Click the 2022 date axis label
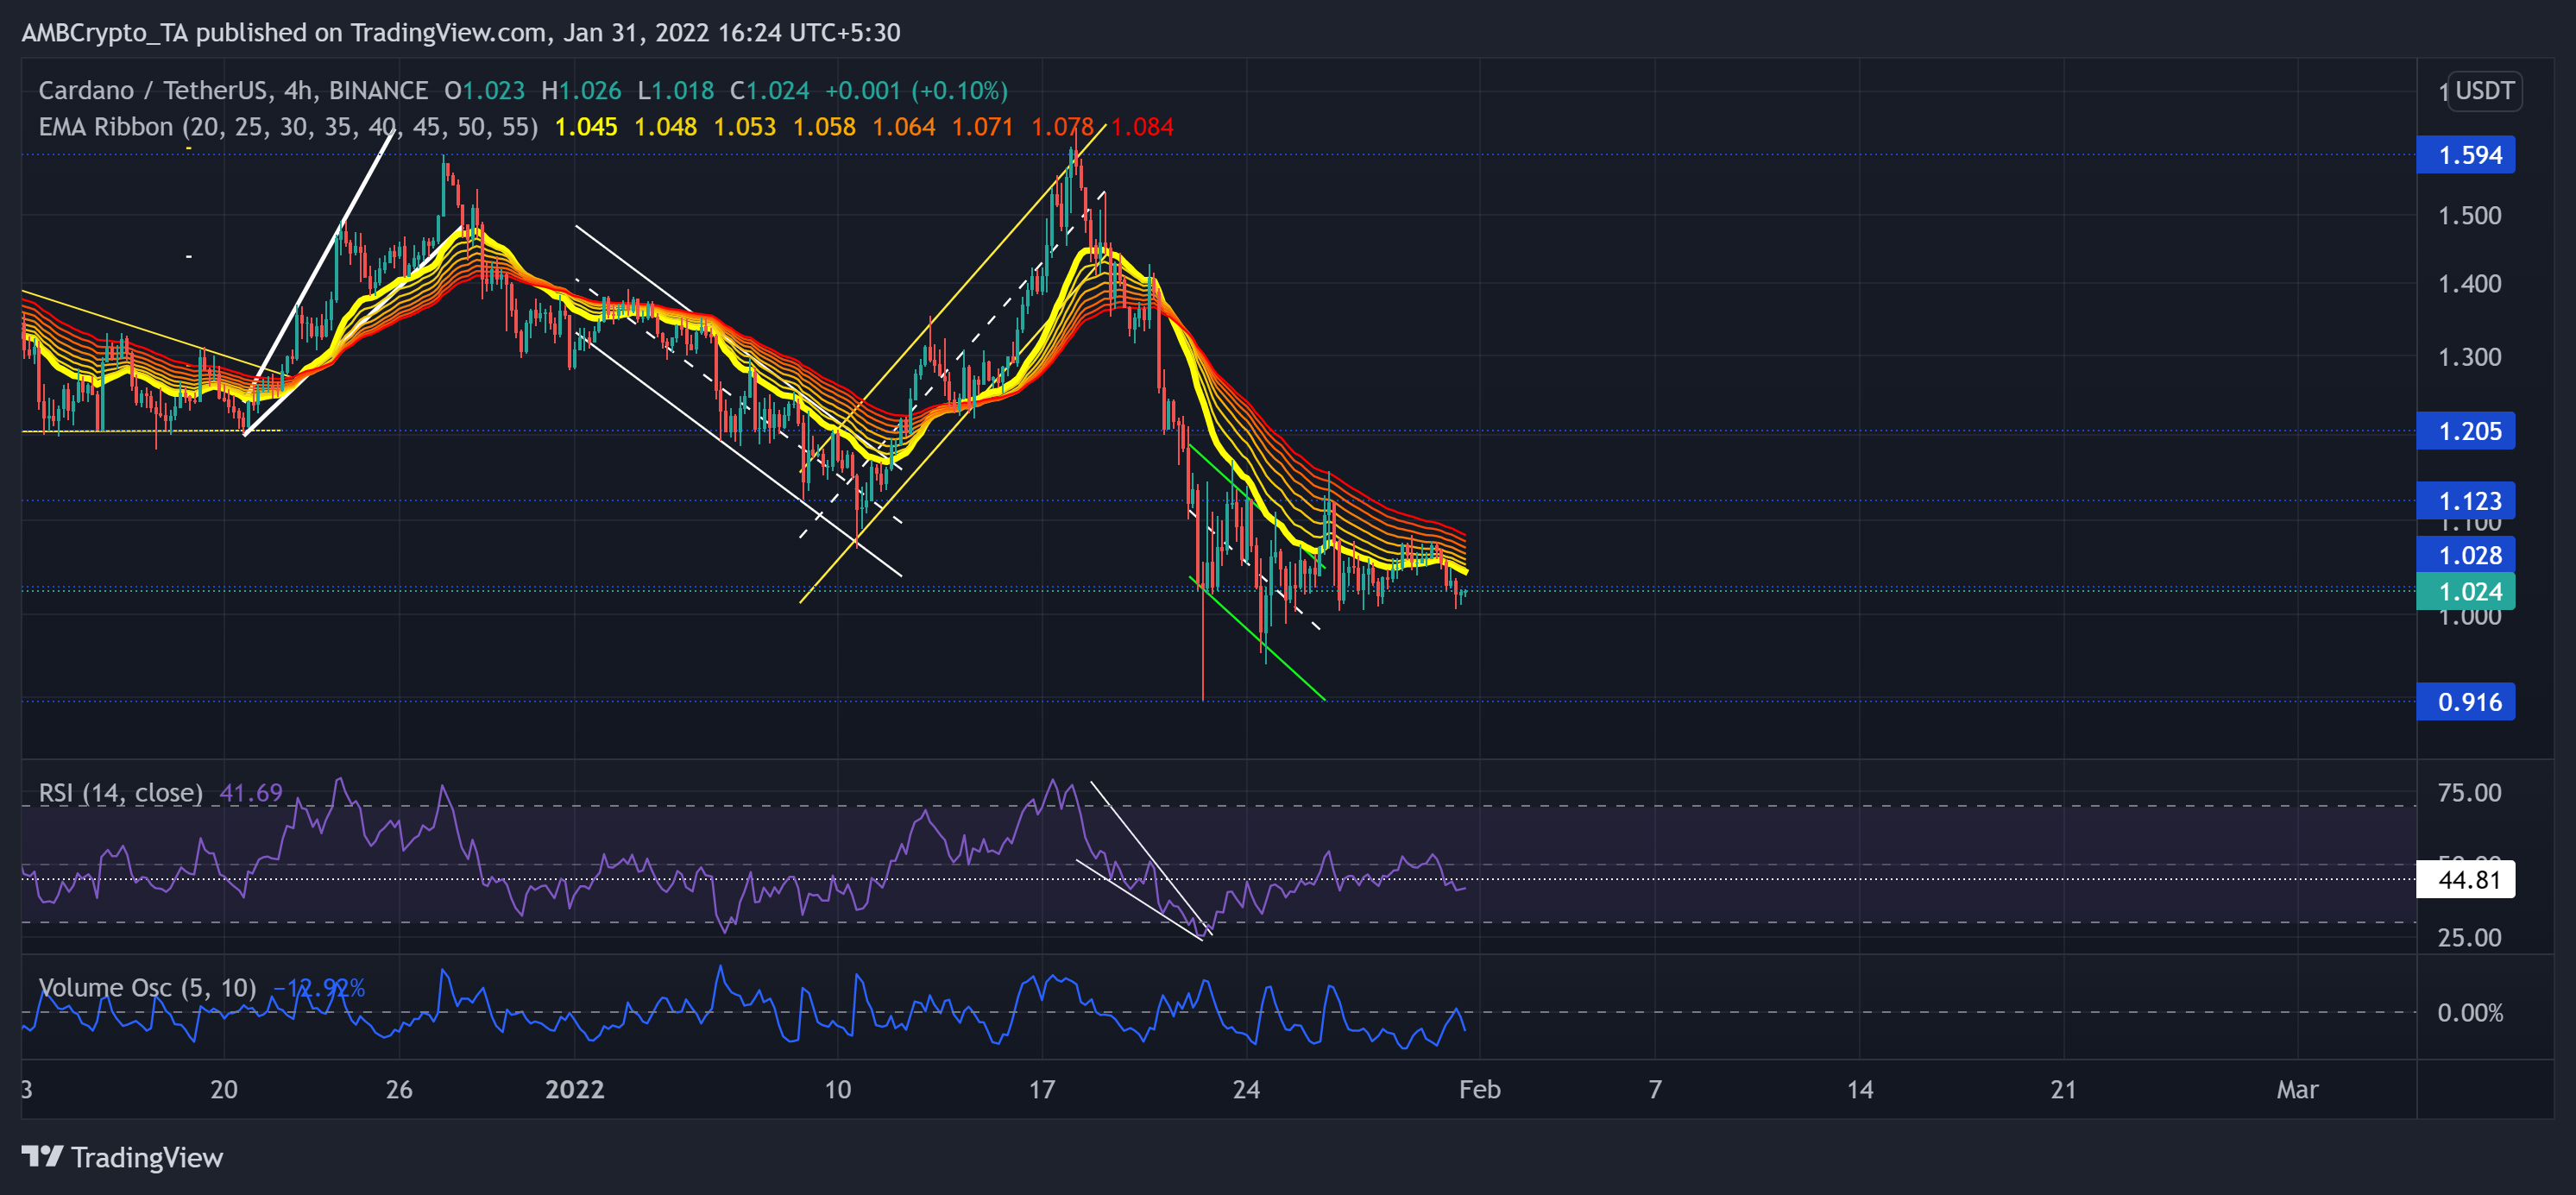Image resolution: width=2576 pixels, height=1195 pixels. coord(575,1089)
